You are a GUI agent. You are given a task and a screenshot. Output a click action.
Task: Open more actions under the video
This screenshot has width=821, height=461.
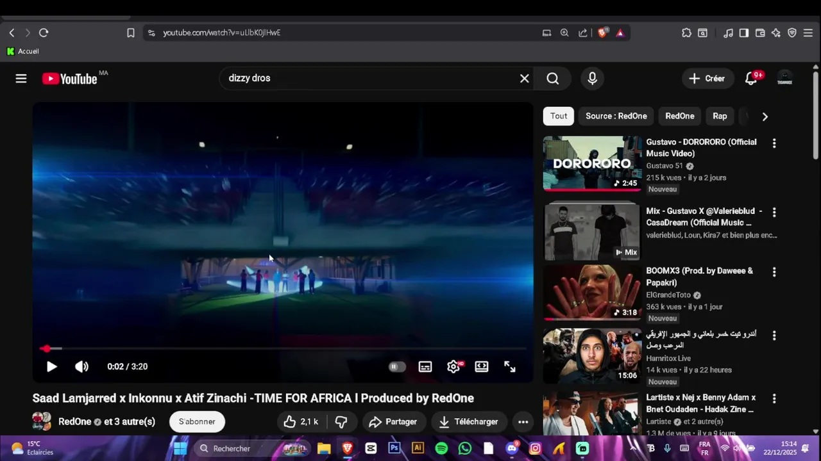(x=523, y=421)
